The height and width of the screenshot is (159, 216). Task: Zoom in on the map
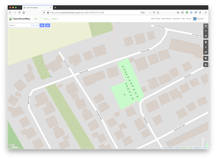click(x=206, y=26)
